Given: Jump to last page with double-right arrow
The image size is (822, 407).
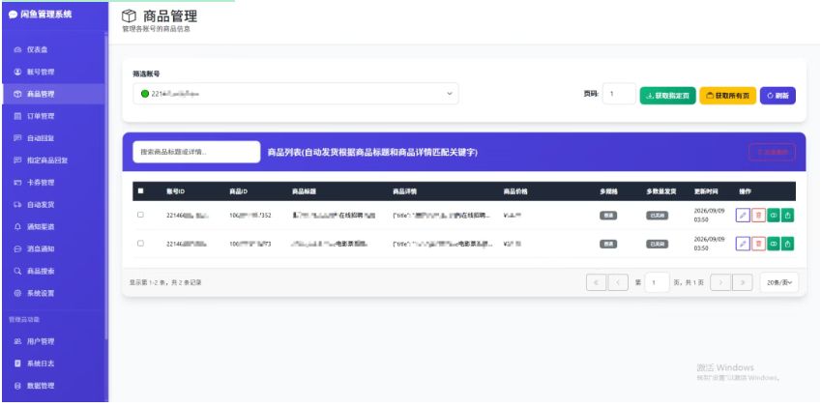Looking at the screenshot, I should (x=743, y=282).
